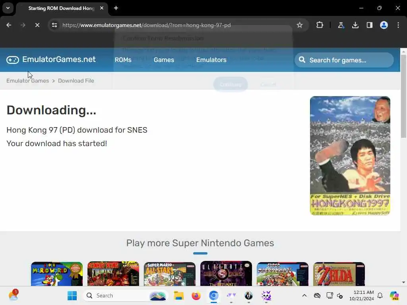
Task: Focus the Search for games field
Action: (x=344, y=60)
